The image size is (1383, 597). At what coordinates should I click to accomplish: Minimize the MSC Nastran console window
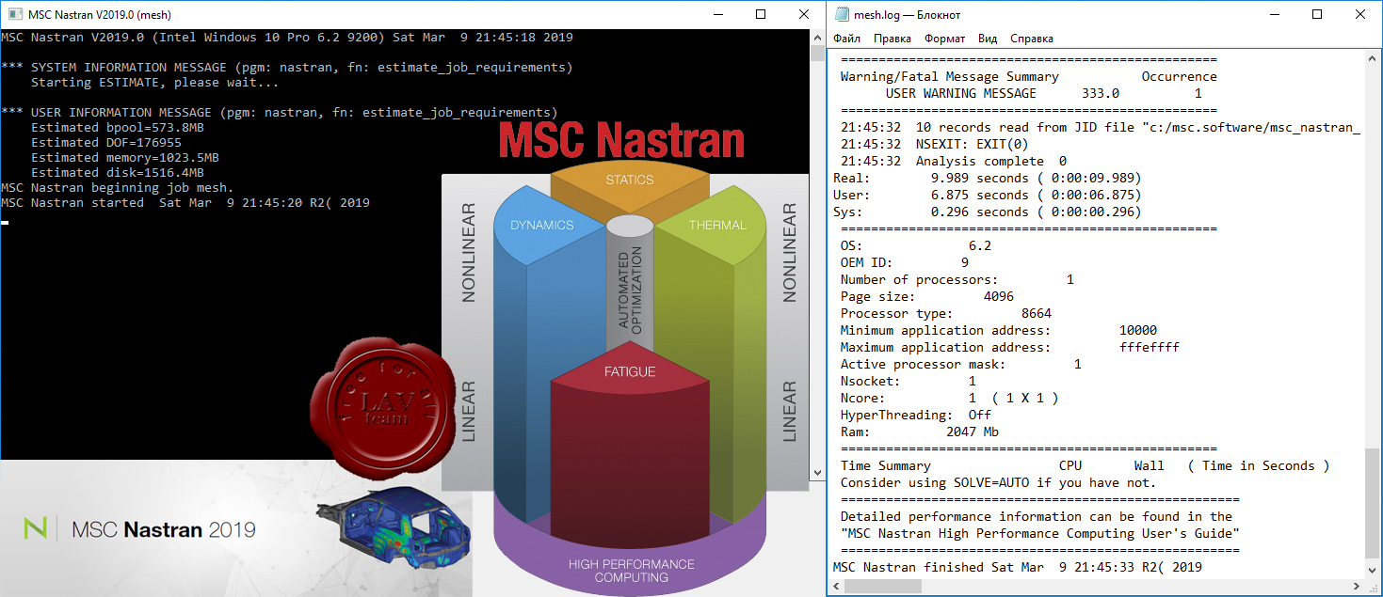click(717, 14)
